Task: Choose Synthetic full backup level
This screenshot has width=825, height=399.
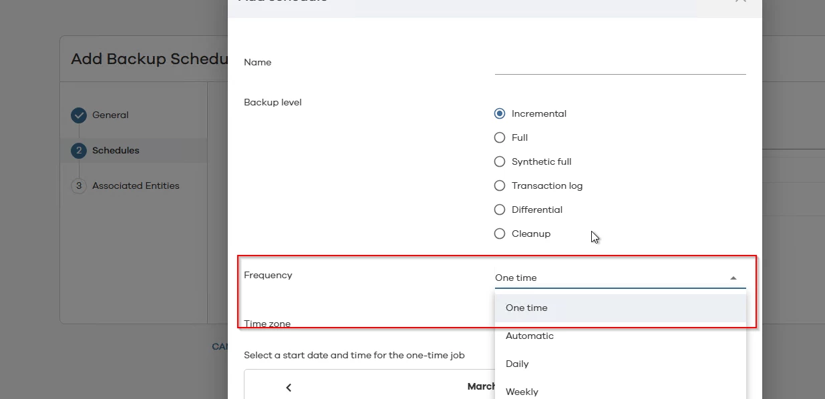Action: [500, 162]
